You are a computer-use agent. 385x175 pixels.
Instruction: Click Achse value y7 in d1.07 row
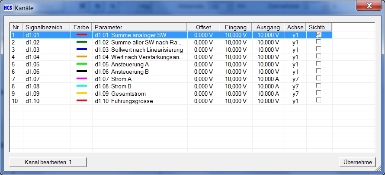click(x=295, y=79)
